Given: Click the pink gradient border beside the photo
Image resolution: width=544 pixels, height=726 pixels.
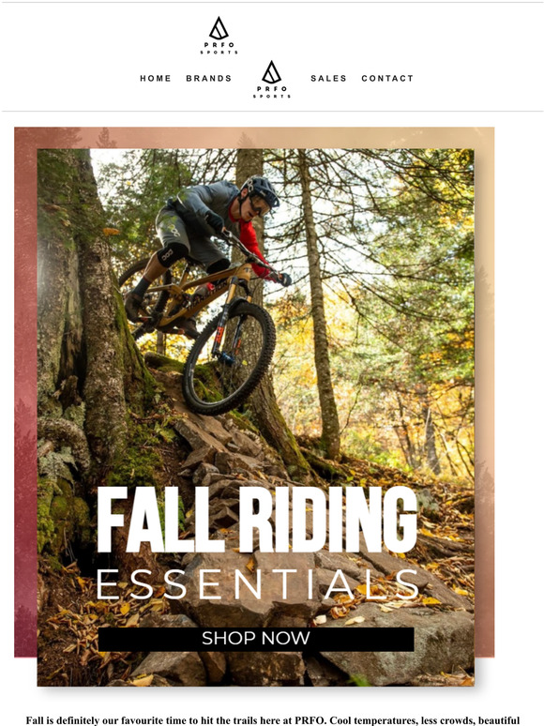Looking at the screenshot, I should pyautogui.click(x=25, y=394).
